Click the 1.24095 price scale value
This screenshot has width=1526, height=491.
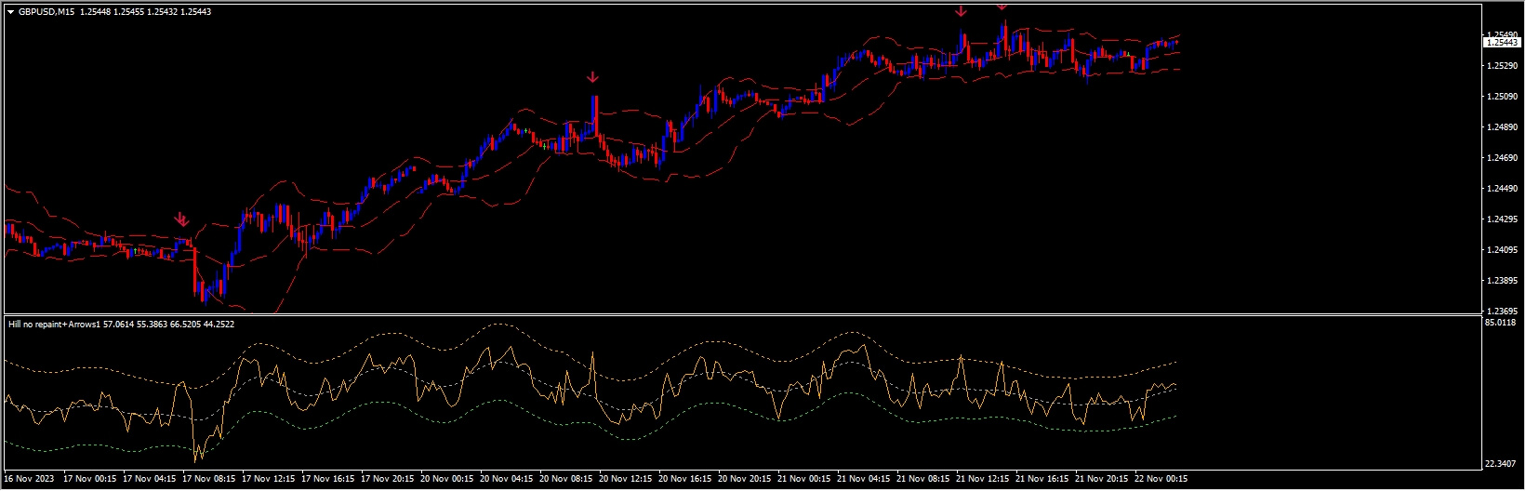pos(1501,250)
